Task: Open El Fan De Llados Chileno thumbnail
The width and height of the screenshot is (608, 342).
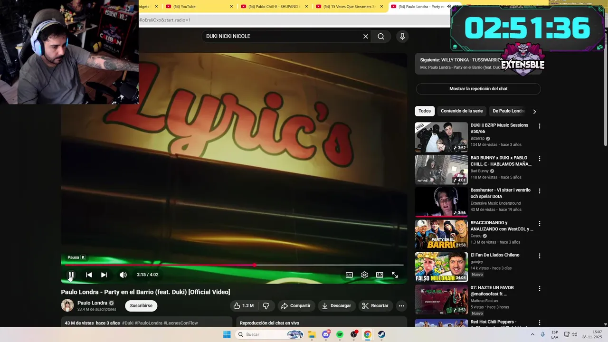Action: click(x=441, y=267)
